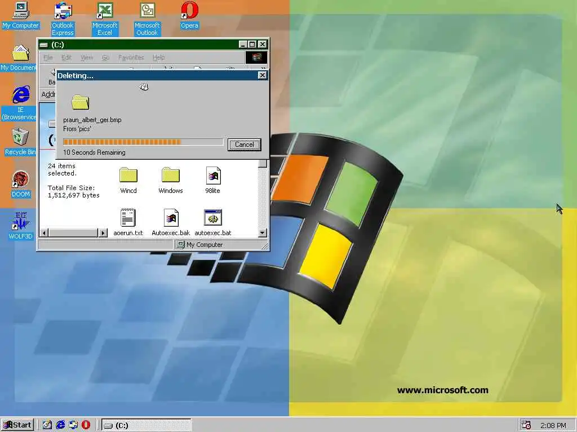Open the View menu
Screen dimensions: 577x432
pos(87,57)
